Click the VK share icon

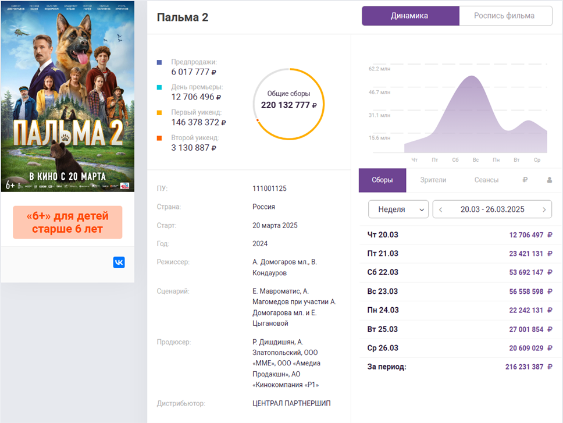point(119,262)
